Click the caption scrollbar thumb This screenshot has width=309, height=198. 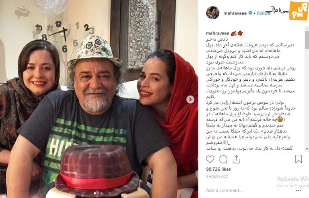tap(307, 40)
